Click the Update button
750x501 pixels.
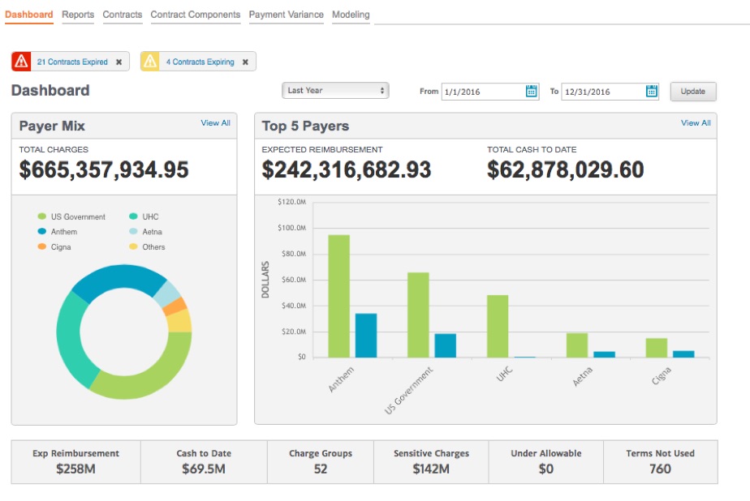tap(693, 92)
